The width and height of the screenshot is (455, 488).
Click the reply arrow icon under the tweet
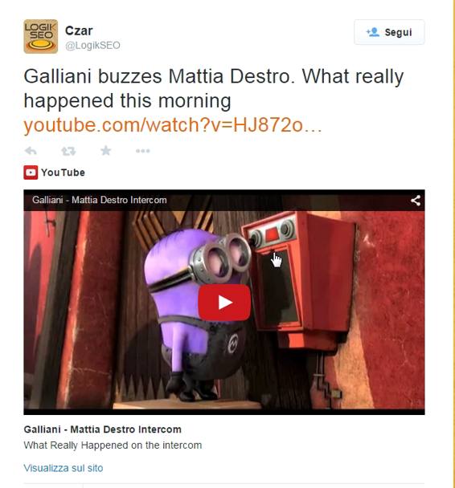click(x=31, y=151)
